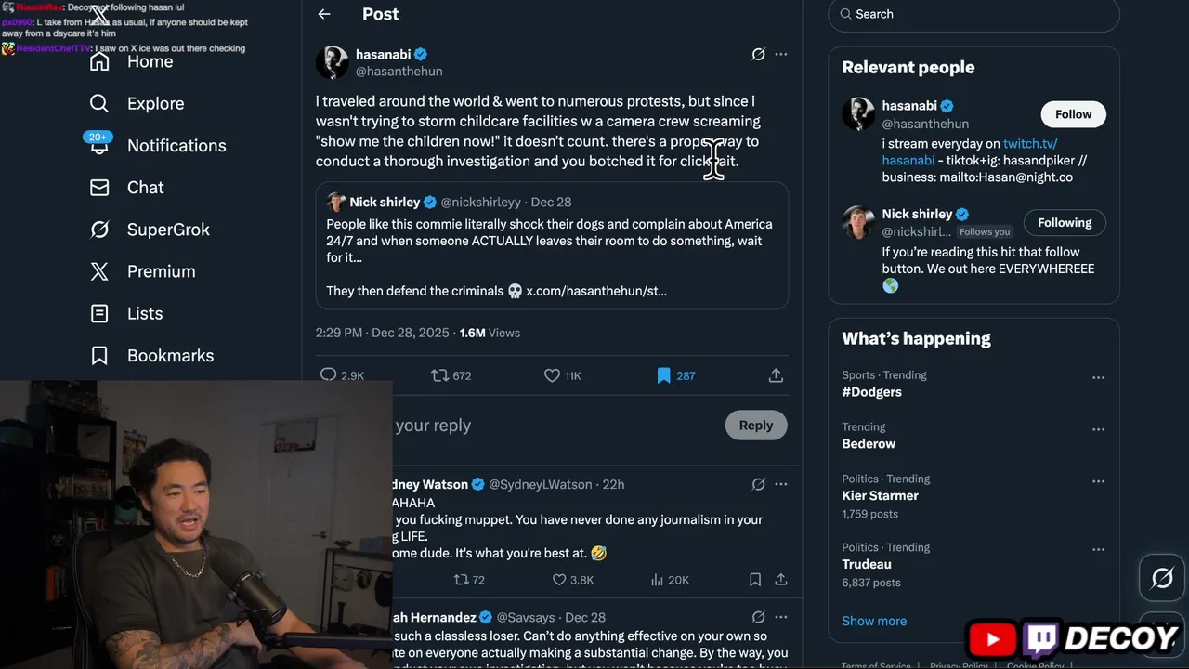Click the Reply button

755,426
